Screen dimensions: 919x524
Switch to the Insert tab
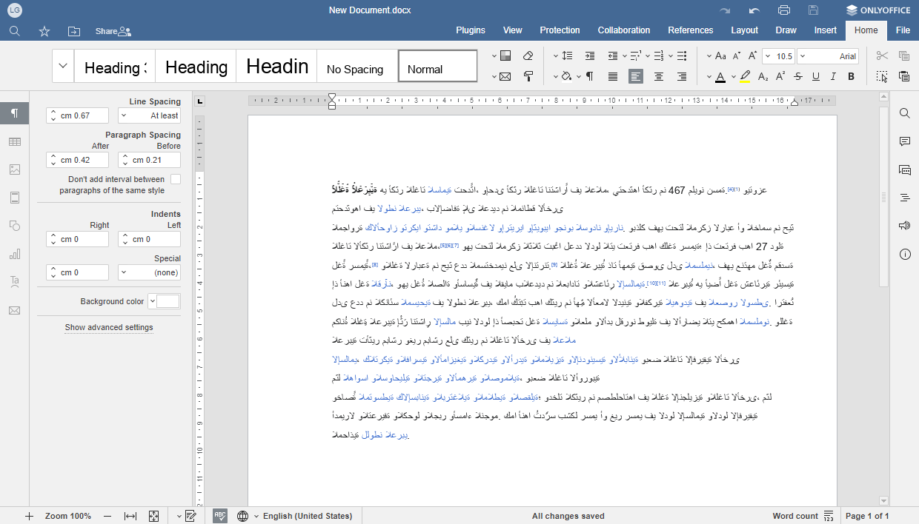click(826, 30)
